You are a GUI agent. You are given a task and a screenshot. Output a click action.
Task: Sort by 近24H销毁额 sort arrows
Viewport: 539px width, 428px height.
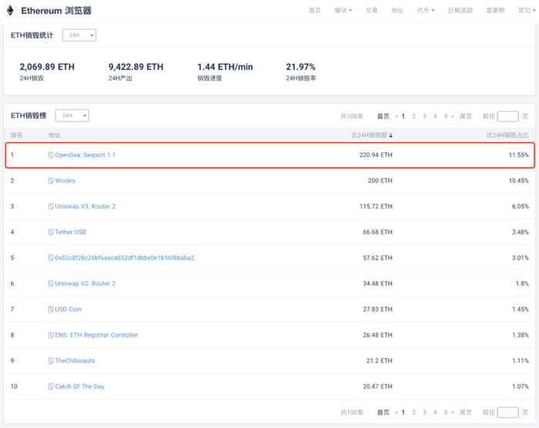tap(391, 135)
